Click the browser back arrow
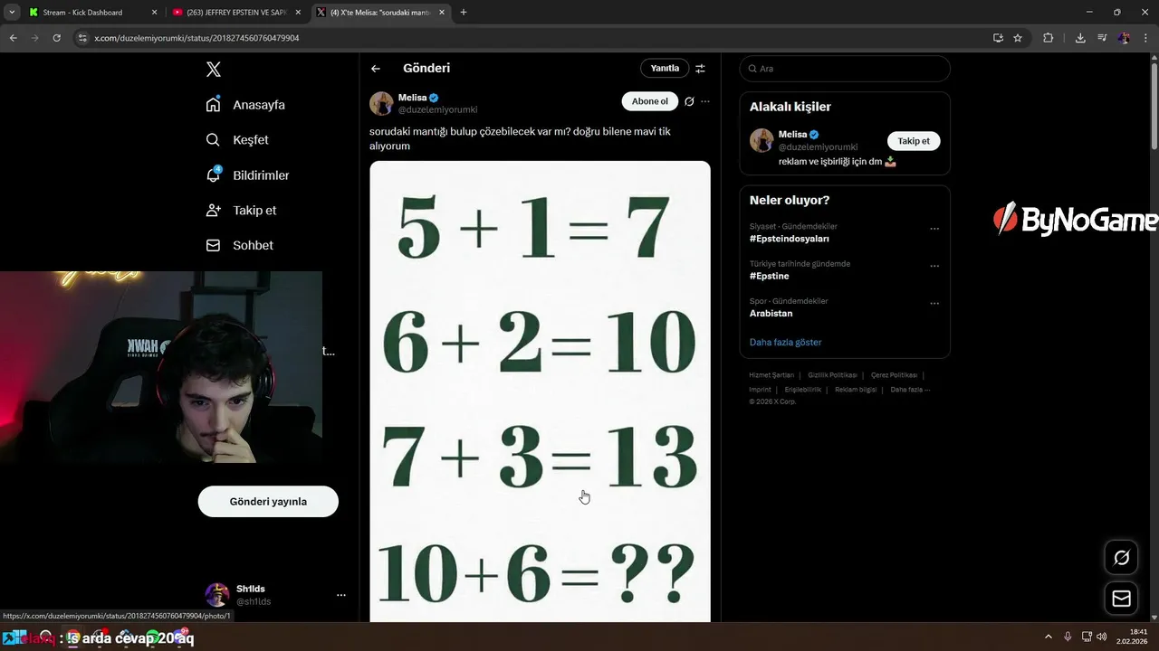The height and width of the screenshot is (651, 1159). [x=14, y=38]
